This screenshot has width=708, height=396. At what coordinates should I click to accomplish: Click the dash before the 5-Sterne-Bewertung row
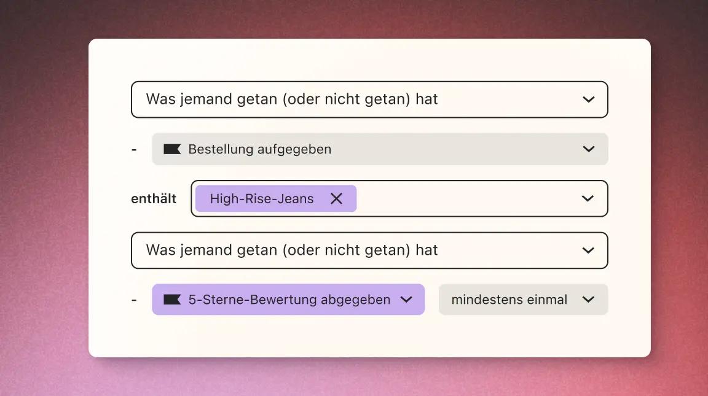(134, 300)
